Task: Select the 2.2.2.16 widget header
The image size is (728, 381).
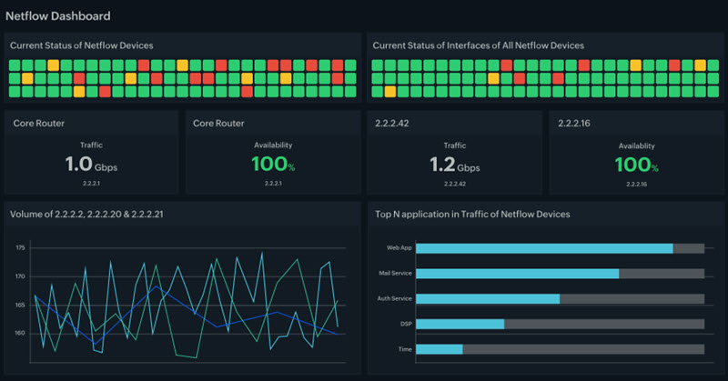Action: click(x=574, y=124)
